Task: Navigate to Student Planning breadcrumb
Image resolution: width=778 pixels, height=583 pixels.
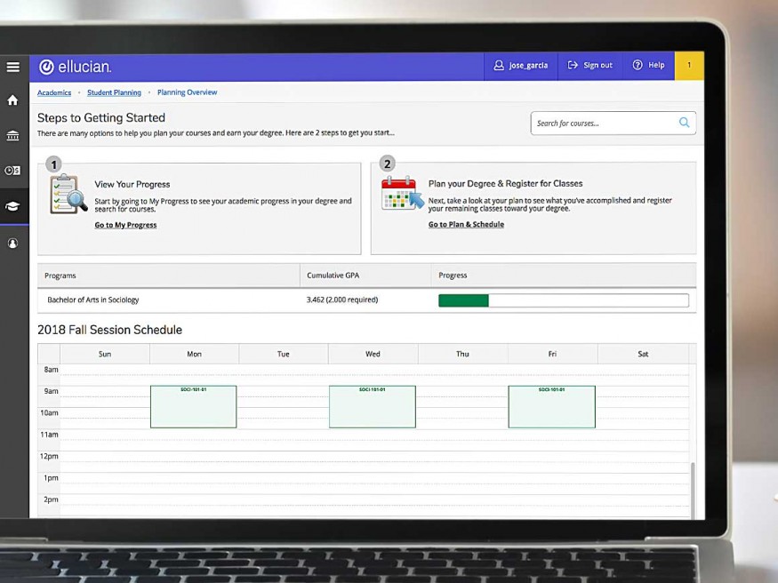Action: click(114, 92)
